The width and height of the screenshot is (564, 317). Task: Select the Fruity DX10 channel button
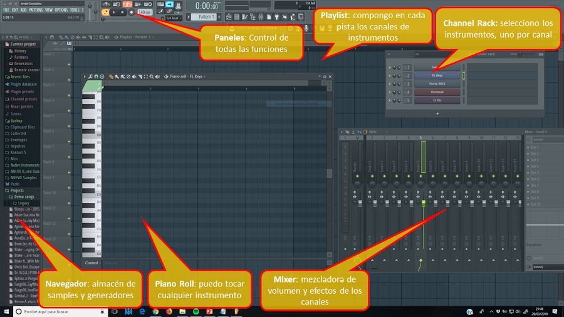click(x=437, y=84)
